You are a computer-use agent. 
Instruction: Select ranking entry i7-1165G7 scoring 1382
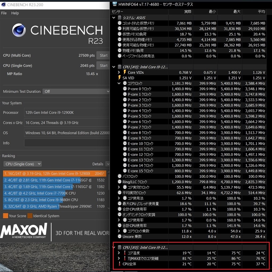coord(55,187)
